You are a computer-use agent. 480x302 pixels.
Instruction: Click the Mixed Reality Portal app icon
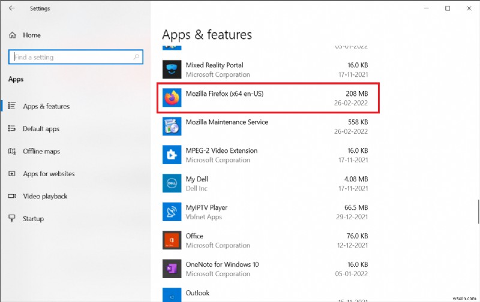point(172,70)
